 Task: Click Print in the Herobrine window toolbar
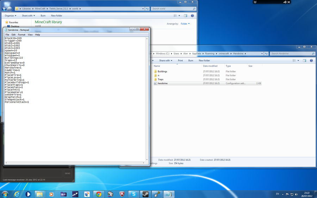180,60
